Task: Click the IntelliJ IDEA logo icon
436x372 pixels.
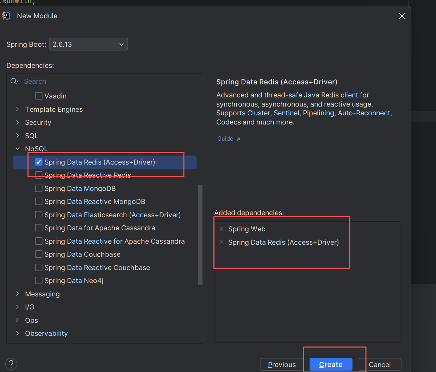Action: point(6,16)
